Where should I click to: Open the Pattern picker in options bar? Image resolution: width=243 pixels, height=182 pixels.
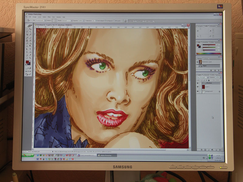(54, 20)
